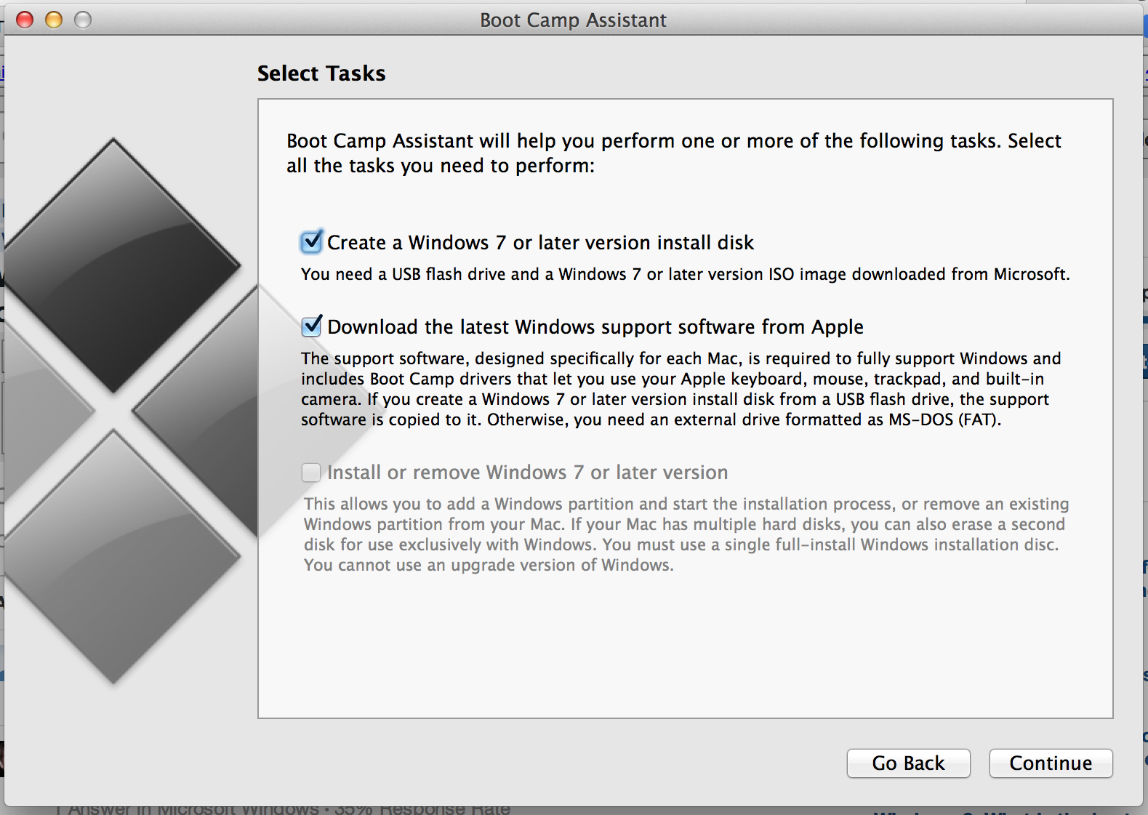1148x815 pixels.
Task: Go Back to the previous step
Action: click(x=908, y=763)
